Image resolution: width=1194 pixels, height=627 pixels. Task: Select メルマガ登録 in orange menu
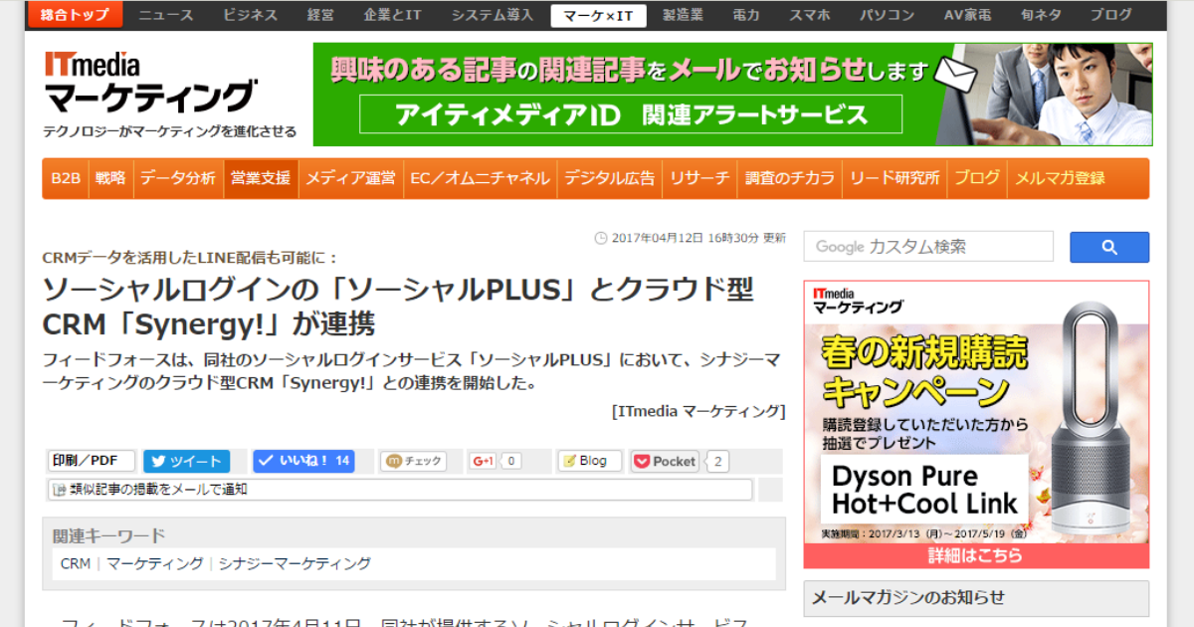(1061, 178)
